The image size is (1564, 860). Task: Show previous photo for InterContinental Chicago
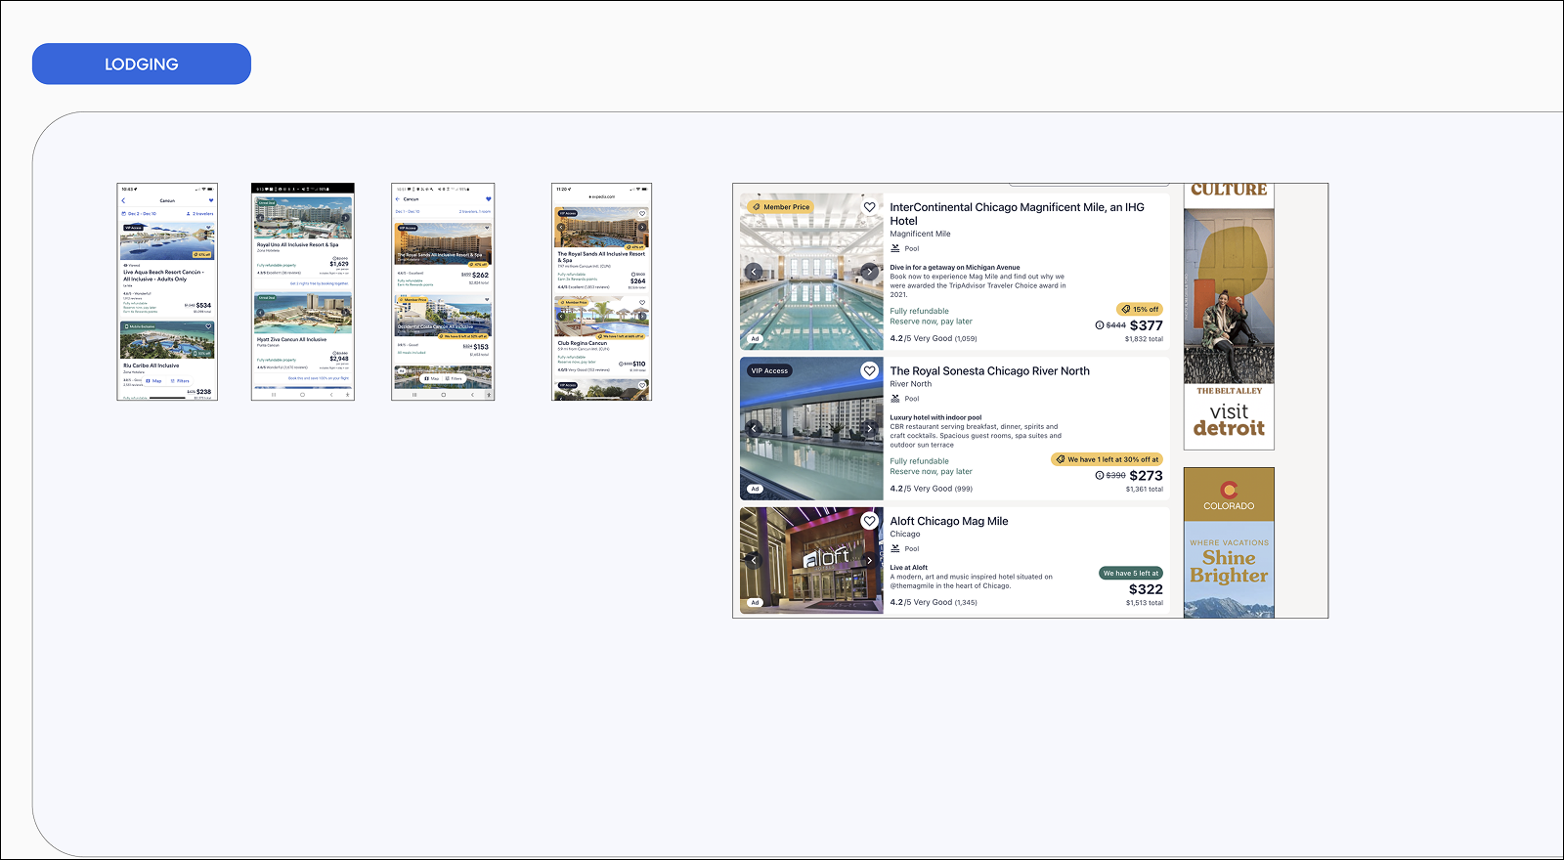(754, 272)
